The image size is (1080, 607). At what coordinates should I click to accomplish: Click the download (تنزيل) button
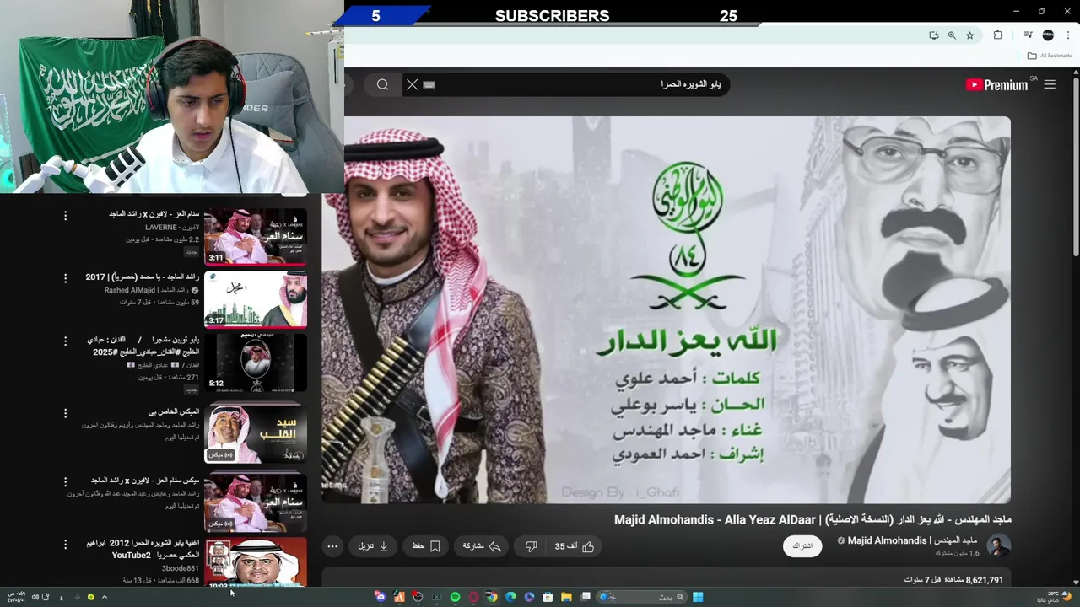tap(373, 546)
